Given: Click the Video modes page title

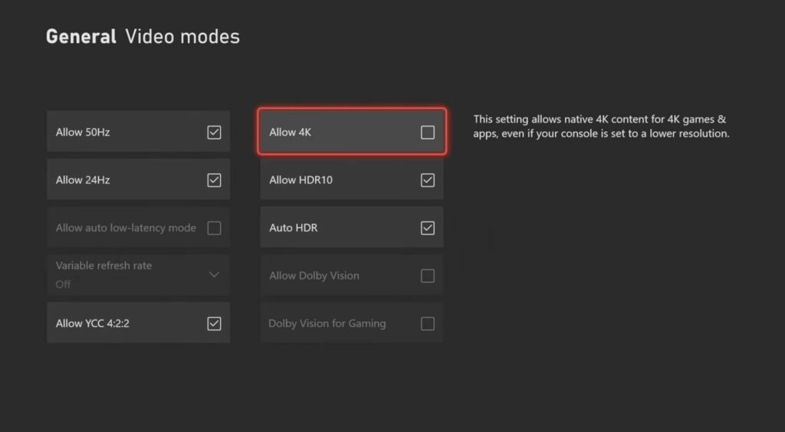Looking at the screenshot, I should click(x=182, y=37).
